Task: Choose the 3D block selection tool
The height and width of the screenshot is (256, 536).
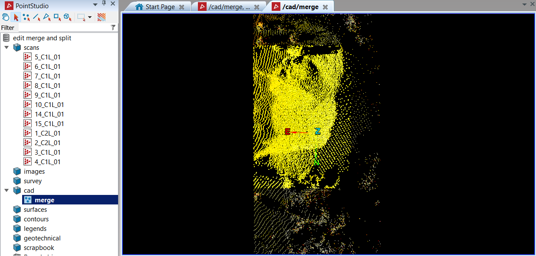Action: (x=67, y=17)
